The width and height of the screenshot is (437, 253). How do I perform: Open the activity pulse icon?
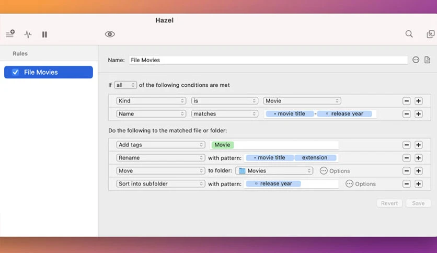click(28, 34)
